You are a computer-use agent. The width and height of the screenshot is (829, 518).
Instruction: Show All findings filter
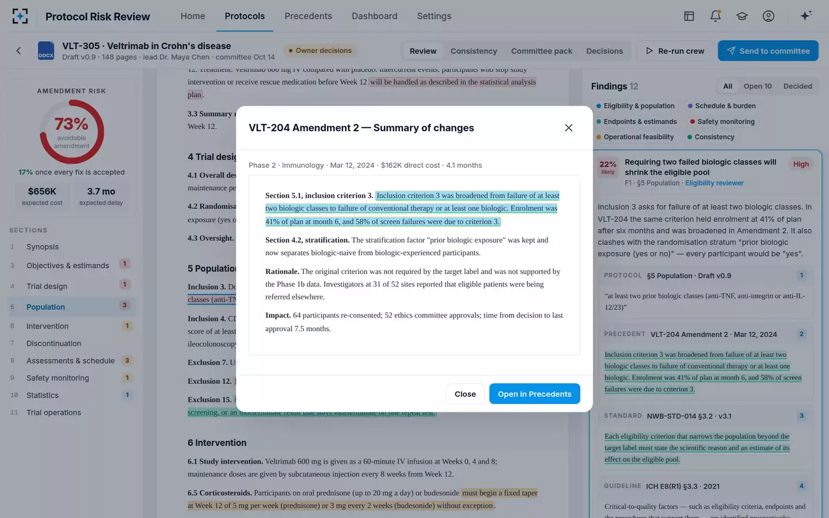point(728,86)
